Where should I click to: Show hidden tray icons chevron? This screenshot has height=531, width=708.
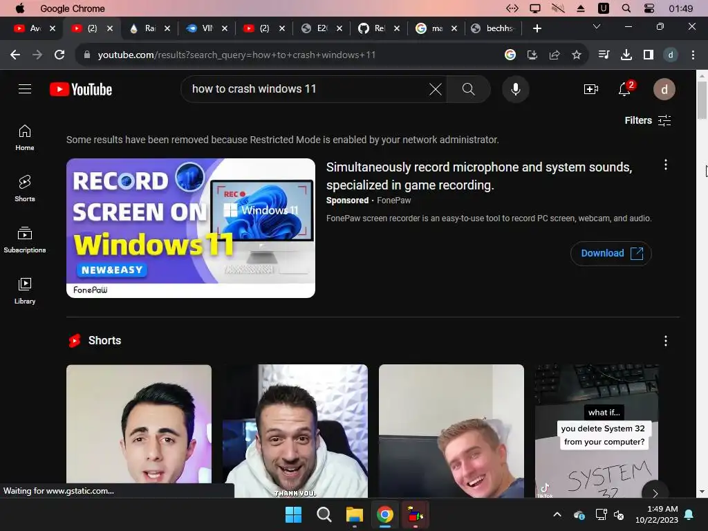click(557, 514)
